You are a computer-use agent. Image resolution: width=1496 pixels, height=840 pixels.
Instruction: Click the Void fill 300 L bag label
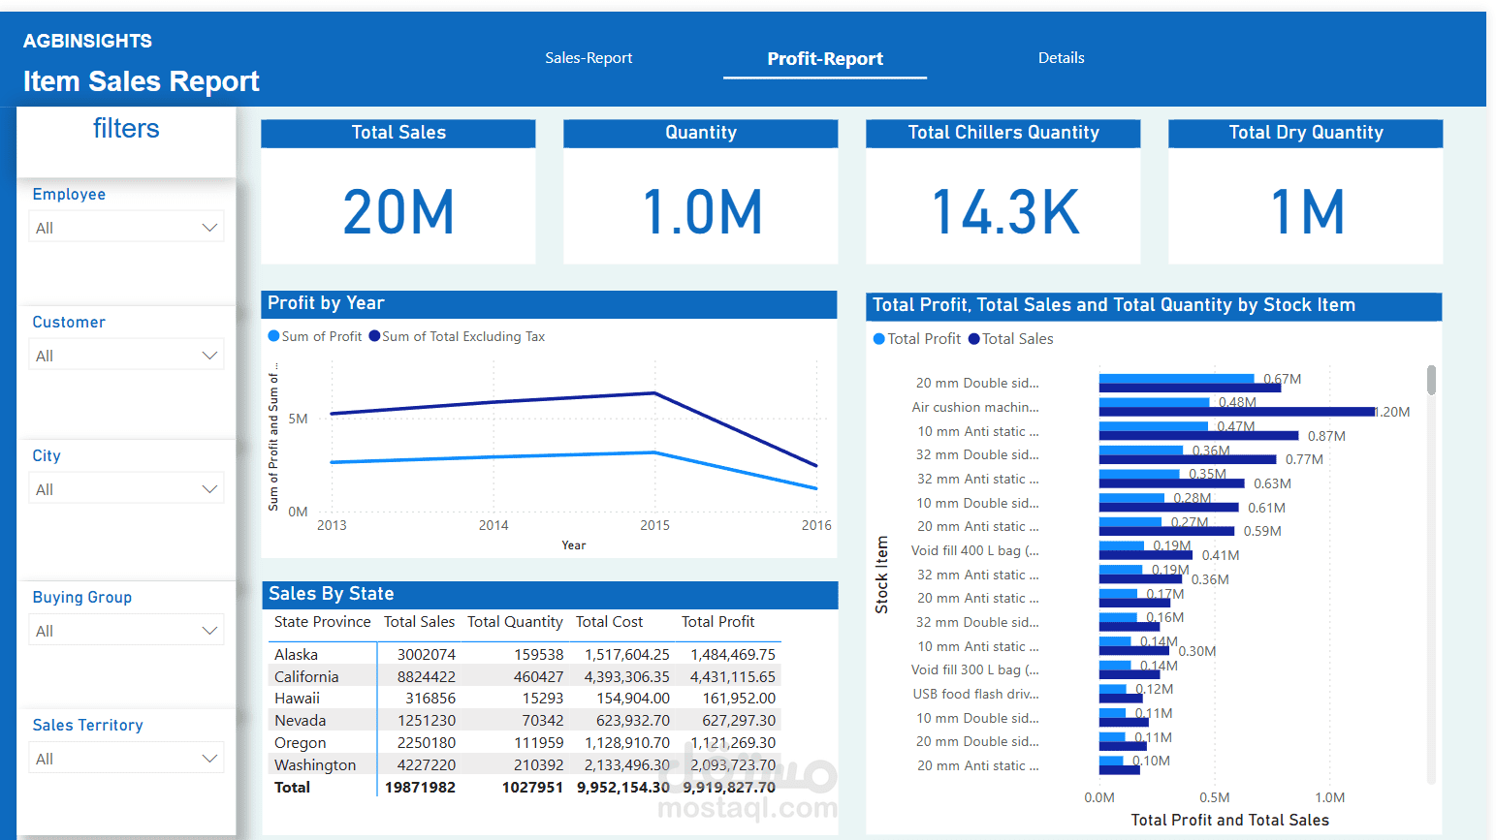point(974,669)
